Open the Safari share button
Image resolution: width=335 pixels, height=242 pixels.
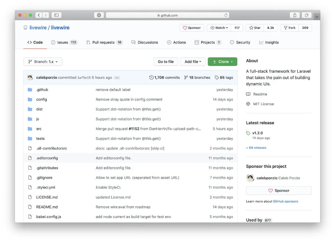coord(295,15)
